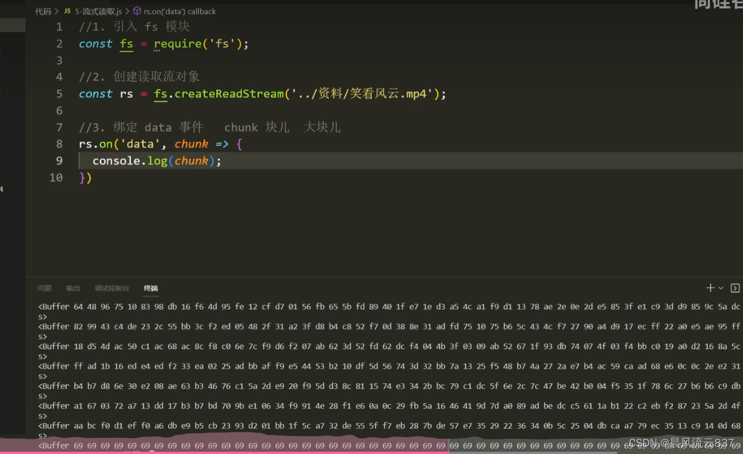Click the symbol icon before rs.on('data') callback
Image resolution: width=743 pixels, height=454 pixels.
click(137, 11)
